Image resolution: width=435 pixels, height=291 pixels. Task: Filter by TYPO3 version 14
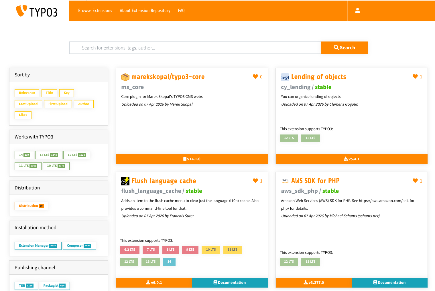[x=24, y=155]
